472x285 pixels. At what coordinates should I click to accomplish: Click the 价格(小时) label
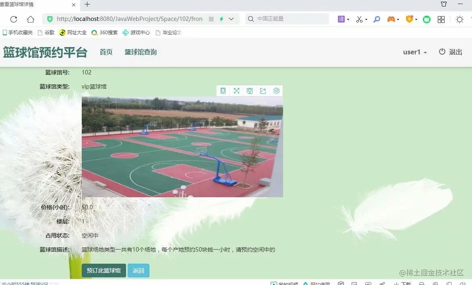point(56,207)
